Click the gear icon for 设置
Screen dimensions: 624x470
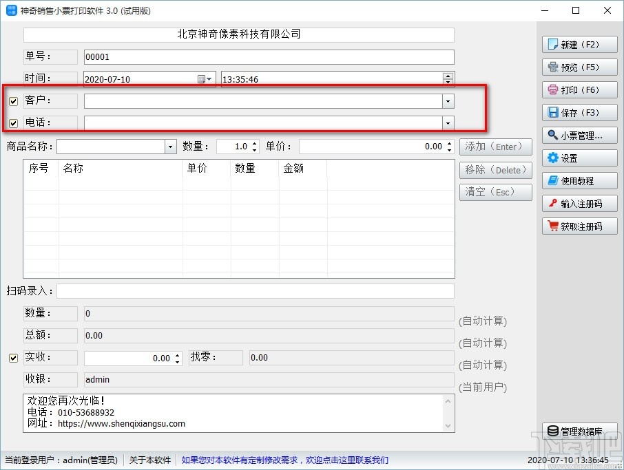(553, 158)
